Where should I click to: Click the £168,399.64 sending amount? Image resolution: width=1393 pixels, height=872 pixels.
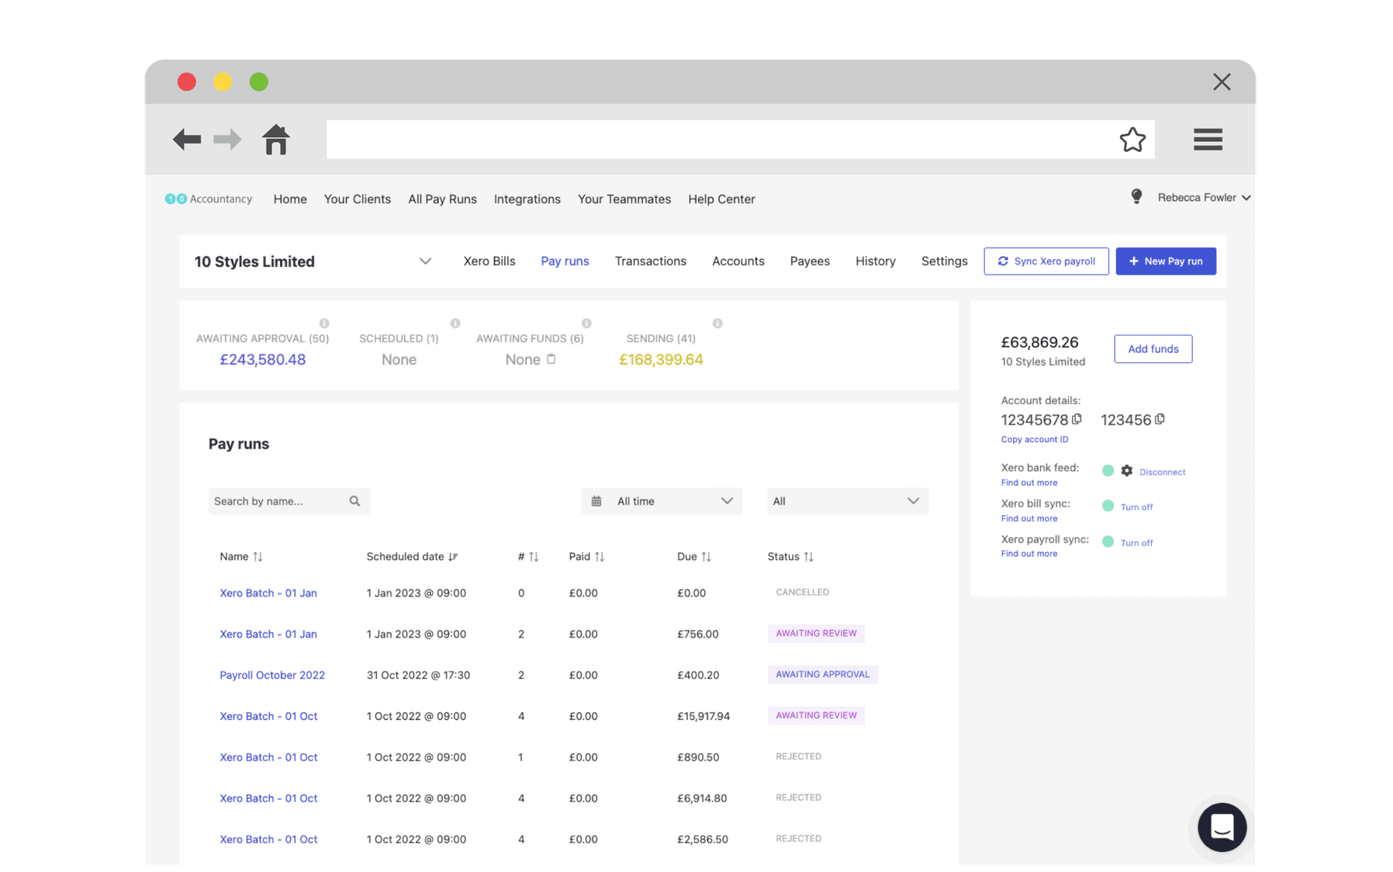tap(661, 360)
